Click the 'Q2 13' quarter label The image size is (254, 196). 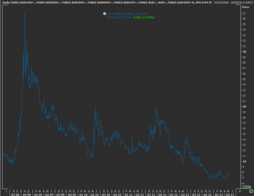230,194
